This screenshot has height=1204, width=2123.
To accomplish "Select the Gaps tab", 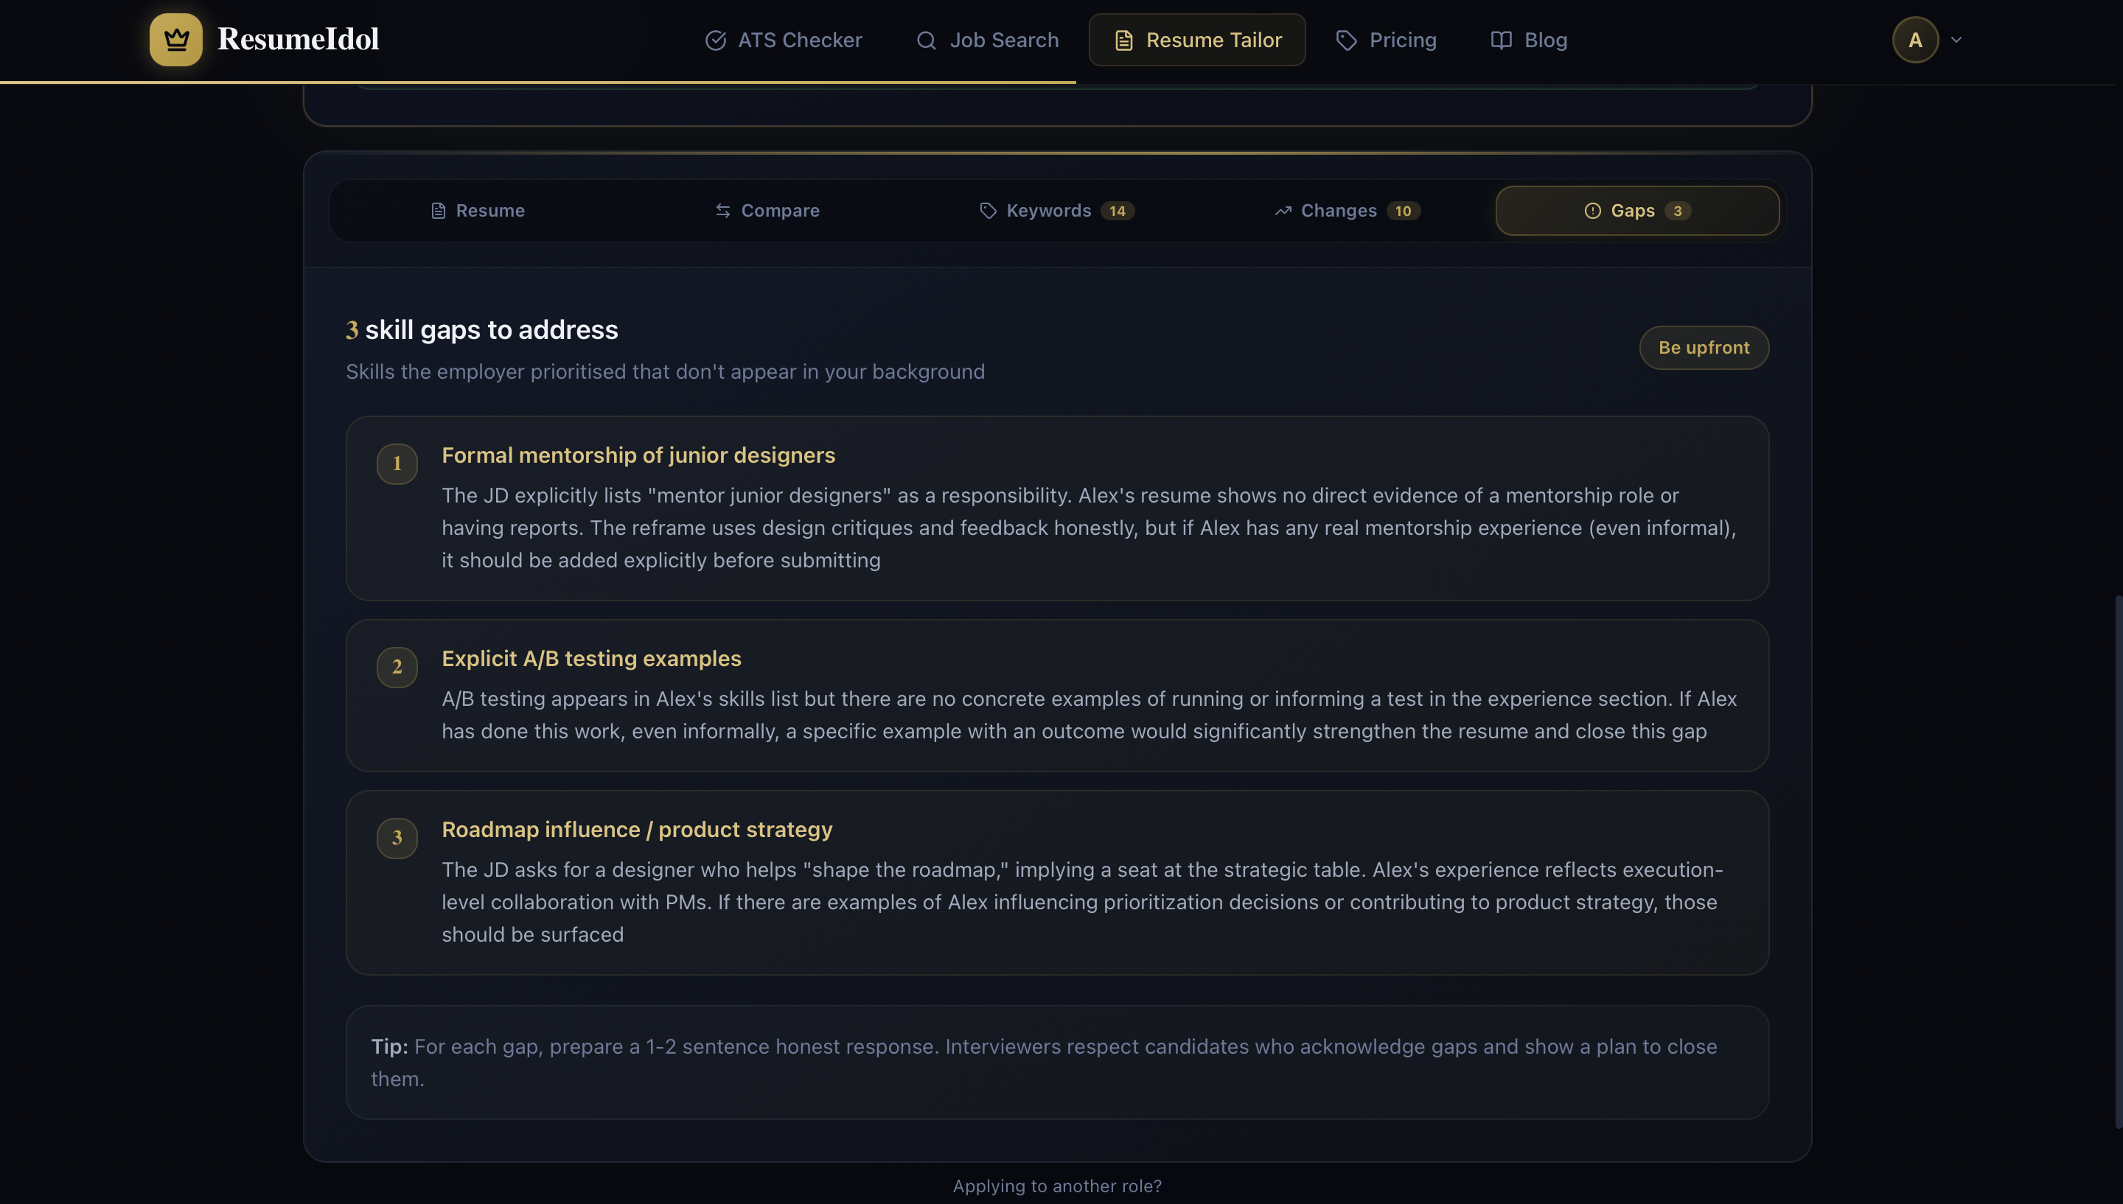I will point(1636,211).
